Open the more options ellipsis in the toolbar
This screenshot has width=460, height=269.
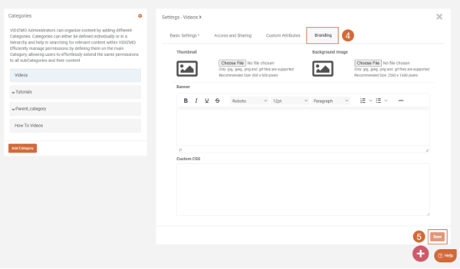(x=401, y=101)
